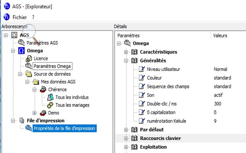
Task: Expand the Demo database node
Action: click(x=34, y=113)
